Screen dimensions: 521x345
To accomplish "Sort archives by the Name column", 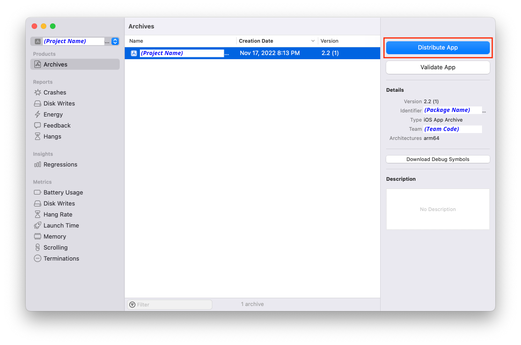I will (x=136, y=41).
